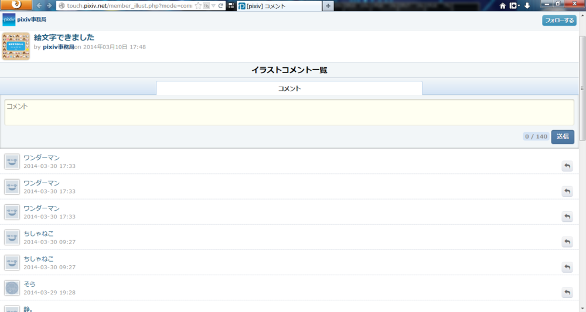Open a new tab with the plus button

[328, 6]
